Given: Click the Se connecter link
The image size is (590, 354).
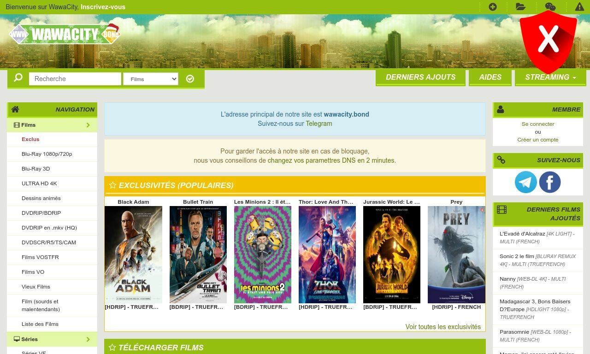Looking at the screenshot, I should (x=538, y=124).
